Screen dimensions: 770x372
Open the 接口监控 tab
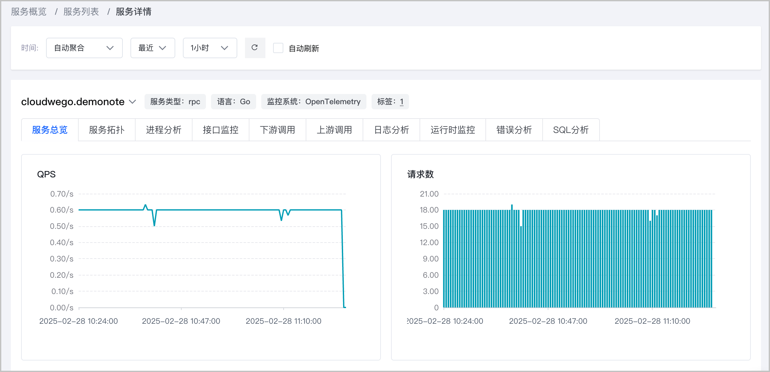pyautogui.click(x=221, y=130)
